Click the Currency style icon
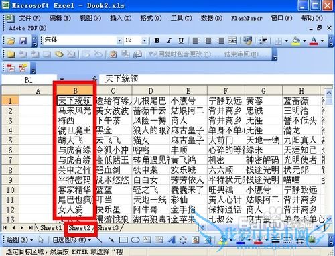335x256 pixels. (x=247, y=41)
